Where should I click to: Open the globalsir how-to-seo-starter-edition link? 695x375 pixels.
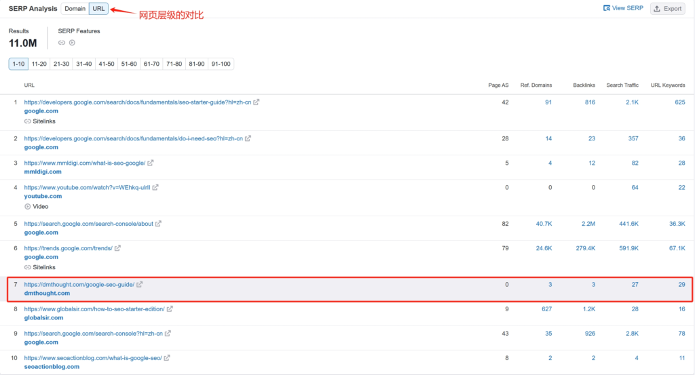pos(94,309)
